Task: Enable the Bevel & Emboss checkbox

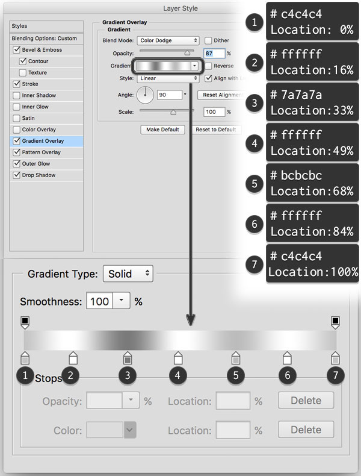Action: click(x=17, y=50)
